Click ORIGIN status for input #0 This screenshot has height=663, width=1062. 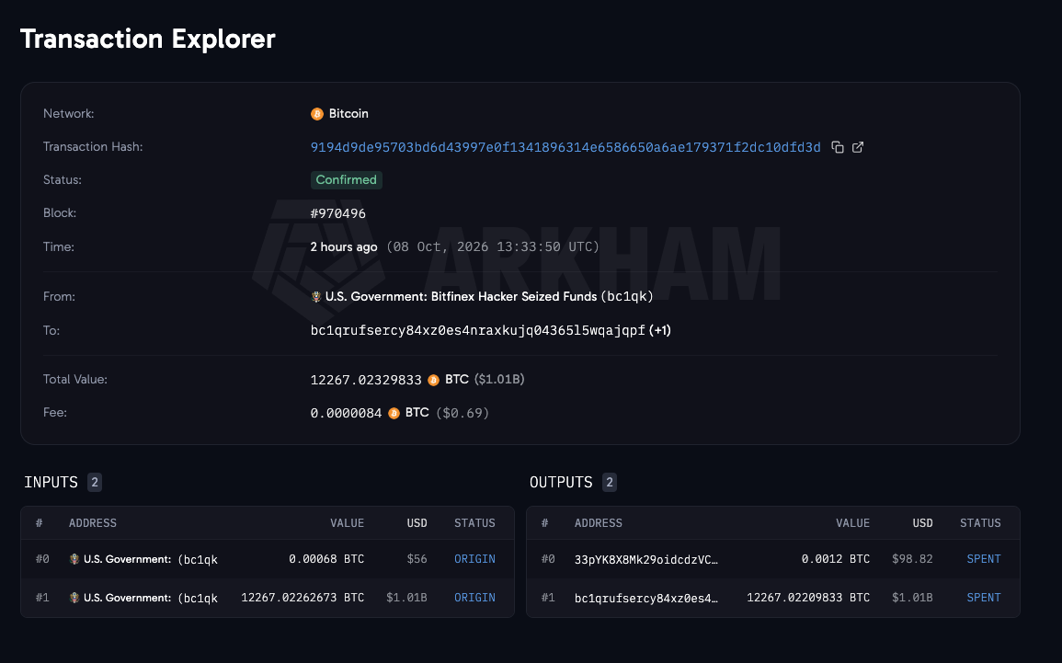[x=474, y=559]
